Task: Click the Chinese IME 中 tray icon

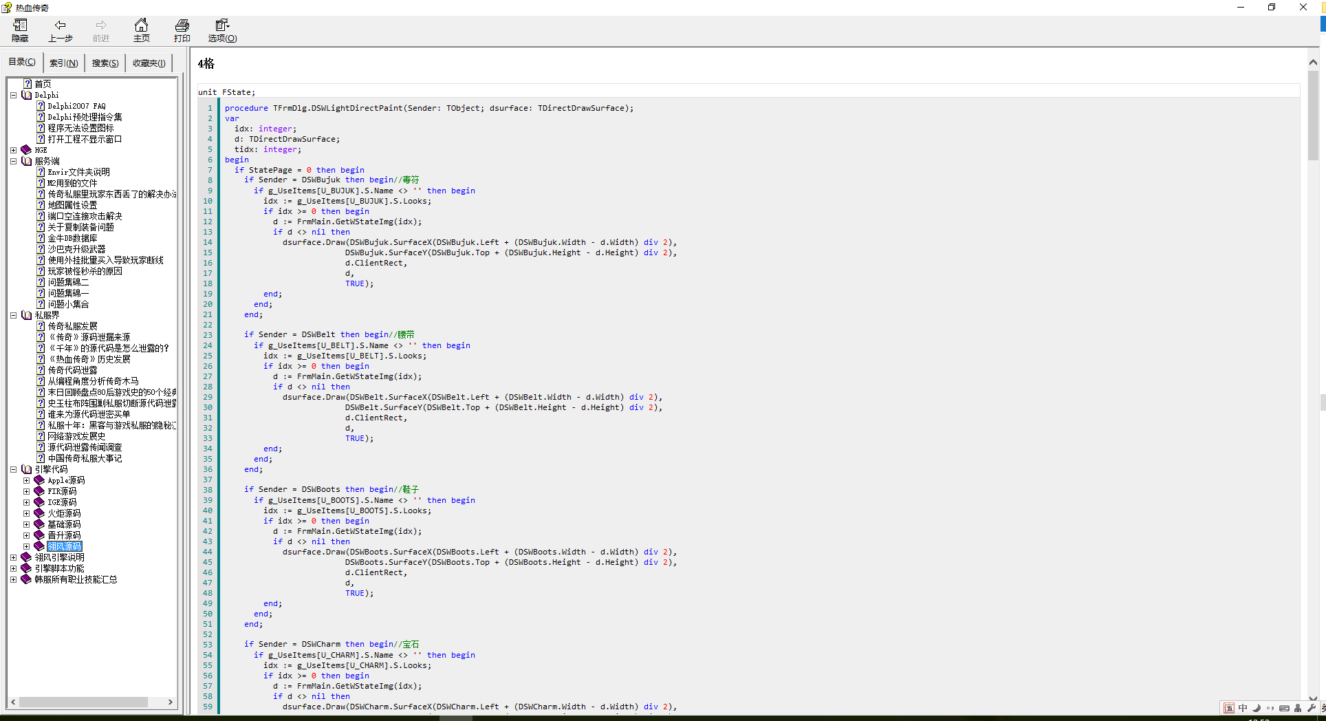Action: [x=1243, y=708]
